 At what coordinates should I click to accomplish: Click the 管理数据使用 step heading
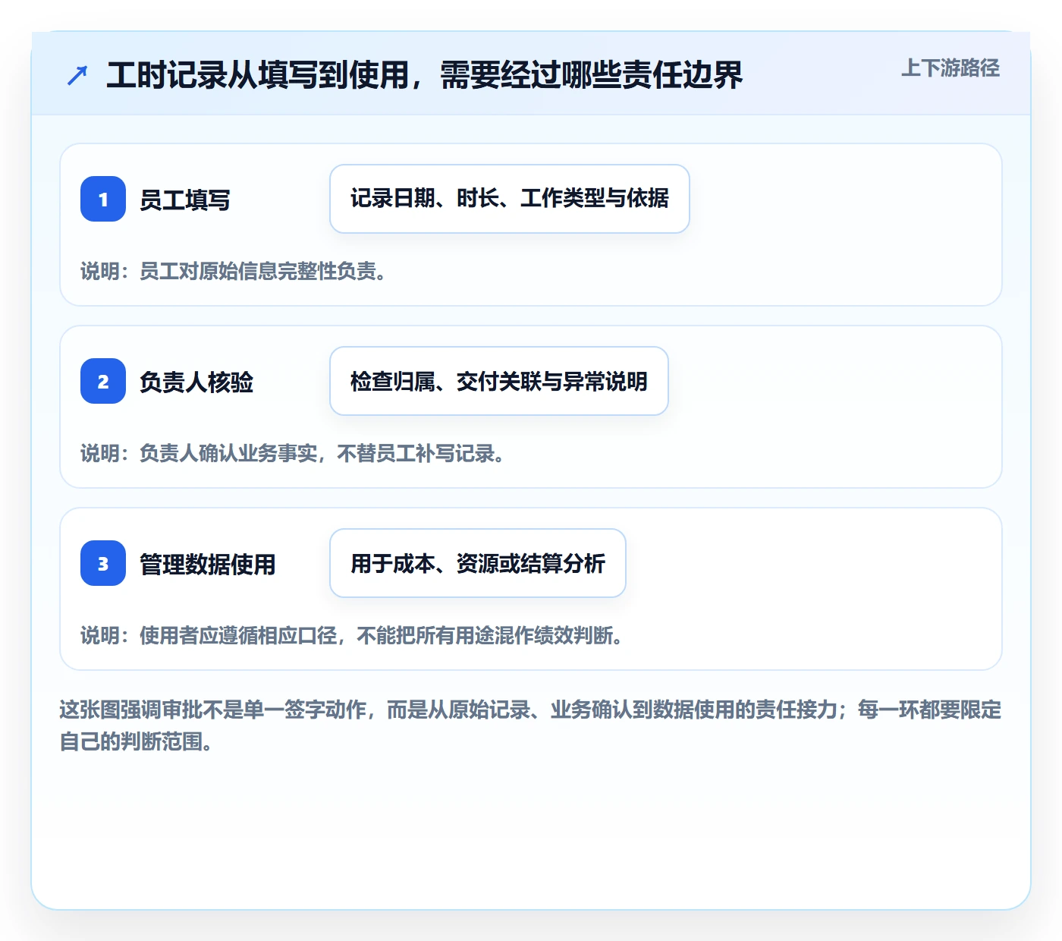[x=208, y=564]
